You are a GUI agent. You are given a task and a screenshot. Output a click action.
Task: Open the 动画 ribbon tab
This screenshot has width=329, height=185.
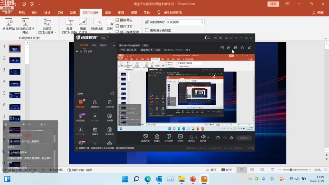point(73,12)
